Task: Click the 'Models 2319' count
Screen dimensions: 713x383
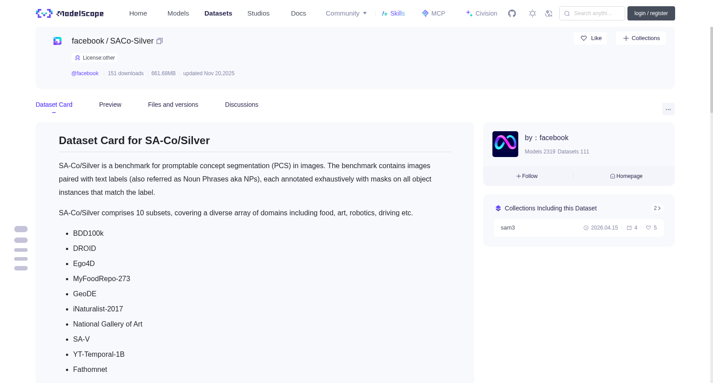Action: (540, 152)
